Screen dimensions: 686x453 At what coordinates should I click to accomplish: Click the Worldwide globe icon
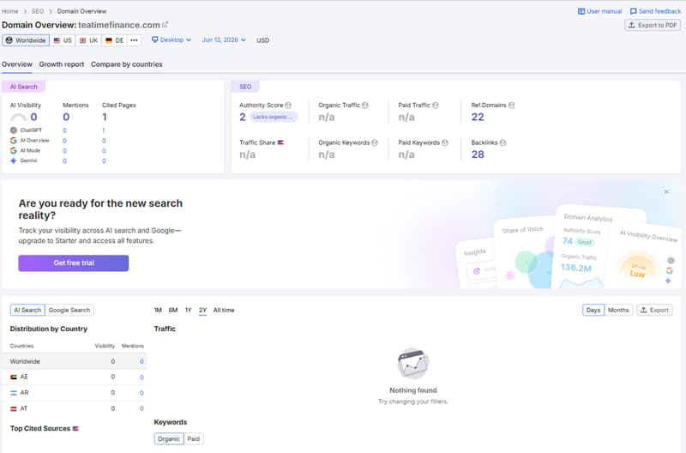[x=9, y=40]
